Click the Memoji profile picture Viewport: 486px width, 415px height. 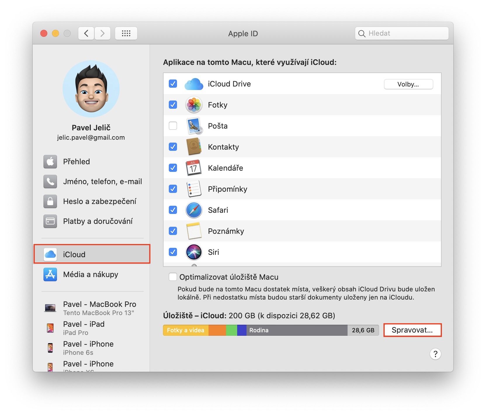[x=91, y=89]
